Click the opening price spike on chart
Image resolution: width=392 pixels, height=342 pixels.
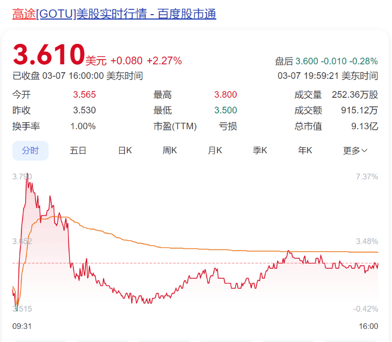click(28, 175)
